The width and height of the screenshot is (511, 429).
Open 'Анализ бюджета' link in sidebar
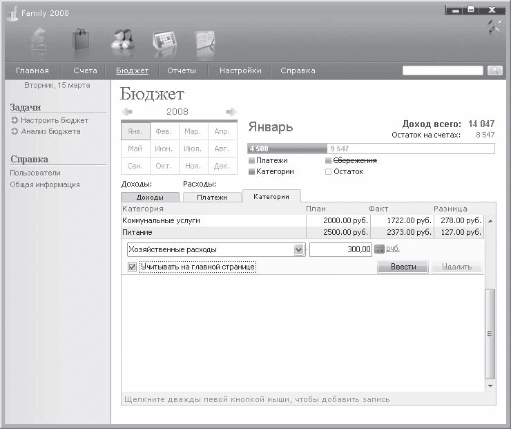tap(50, 131)
